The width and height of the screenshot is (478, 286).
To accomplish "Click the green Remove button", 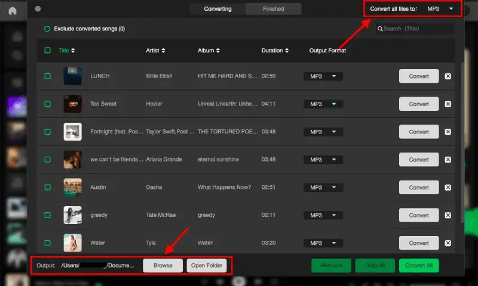I will coord(331,266).
